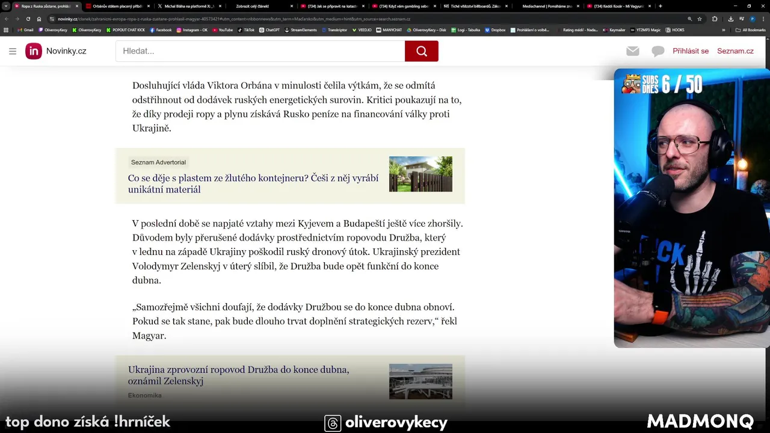Viewport: 770px width, 433px height.
Task: Open the POPOUT CHAT KICK bookmark
Action: [126, 29]
